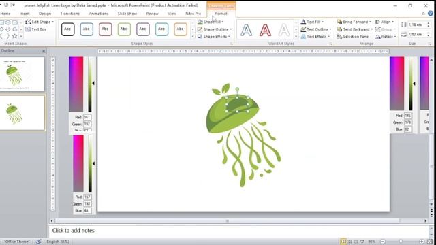Apply the purple outline Abc shape style

click(x=142, y=29)
